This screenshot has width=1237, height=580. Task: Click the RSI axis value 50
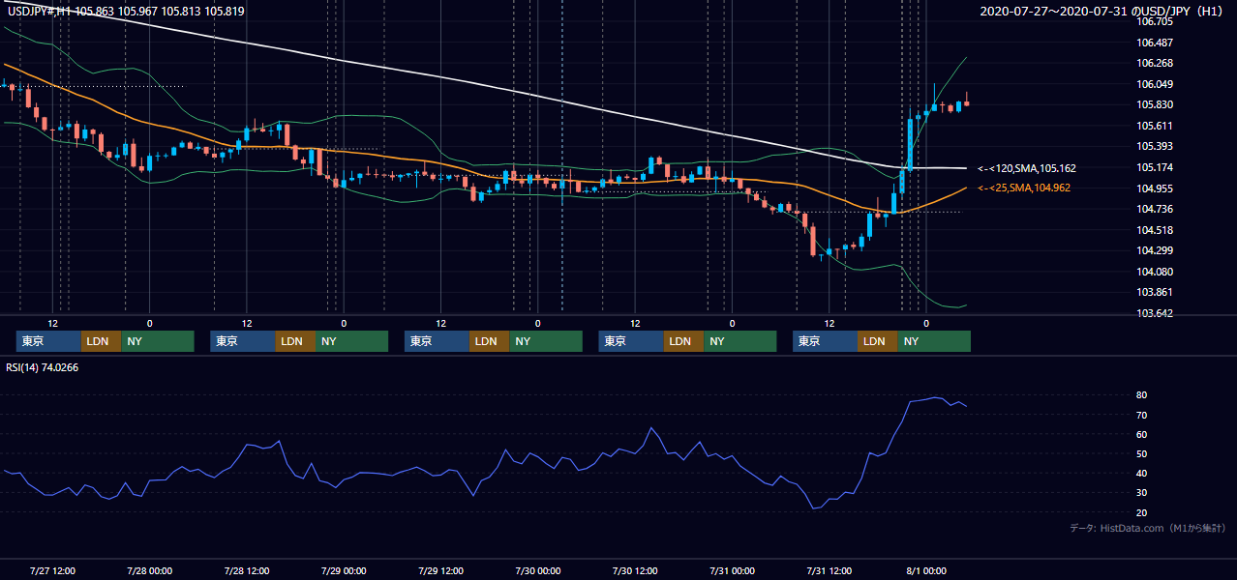tap(1142, 453)
